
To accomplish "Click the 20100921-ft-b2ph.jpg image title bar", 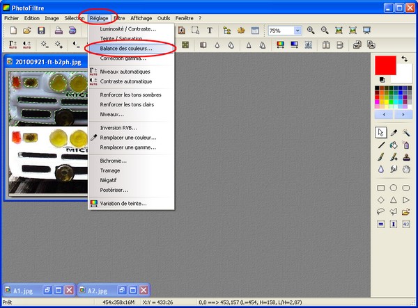I will click(49, 62).
